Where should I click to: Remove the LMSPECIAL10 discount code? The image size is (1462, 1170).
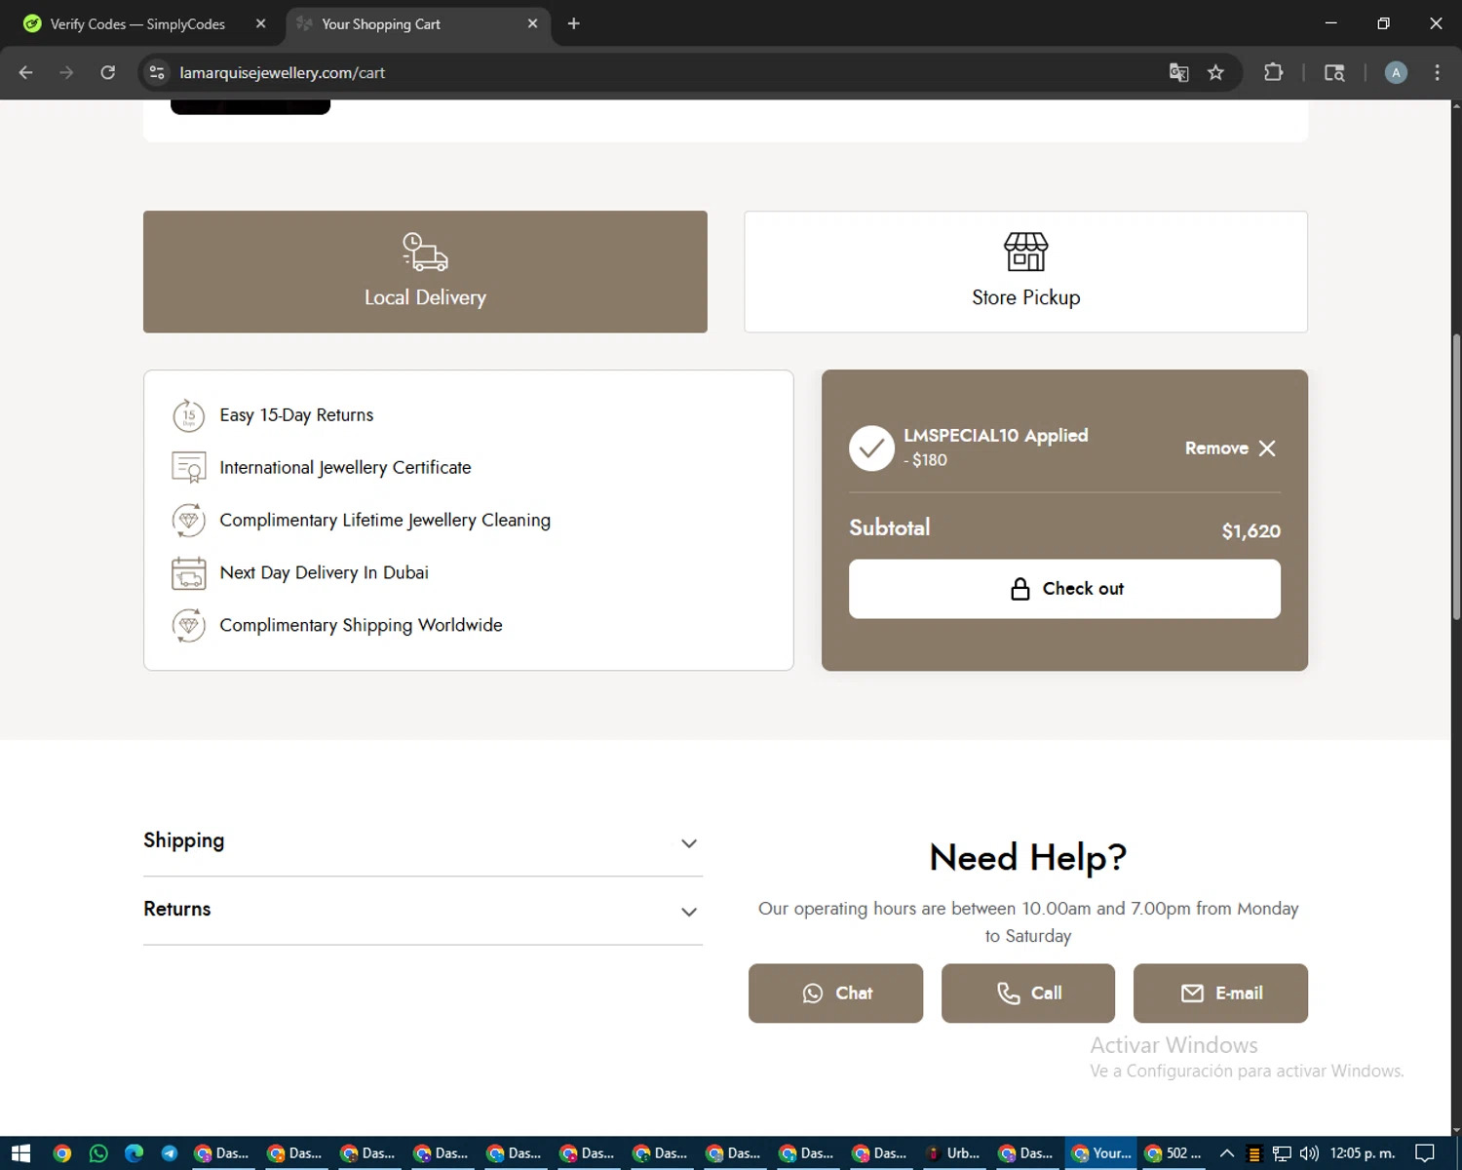tap(1230, 448)
